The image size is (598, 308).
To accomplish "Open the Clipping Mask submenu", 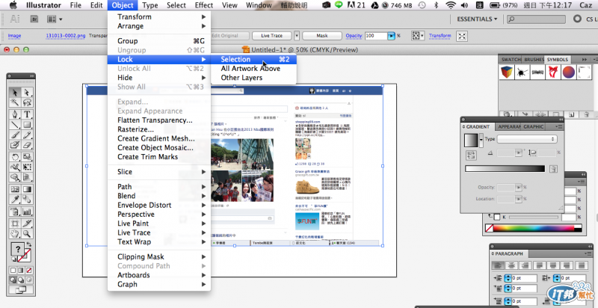I will pos(159,257).
